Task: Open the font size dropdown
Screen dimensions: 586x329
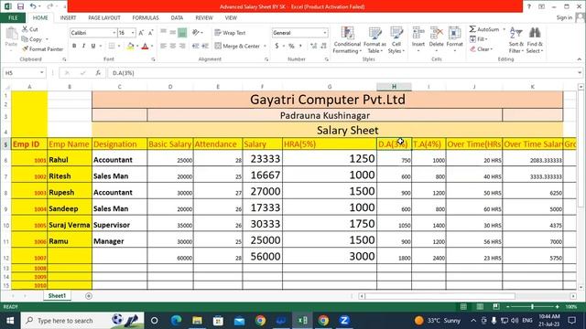Action: tap(133, 33)
